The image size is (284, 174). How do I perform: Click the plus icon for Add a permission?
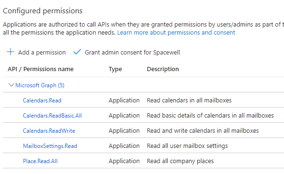point(10,52)
